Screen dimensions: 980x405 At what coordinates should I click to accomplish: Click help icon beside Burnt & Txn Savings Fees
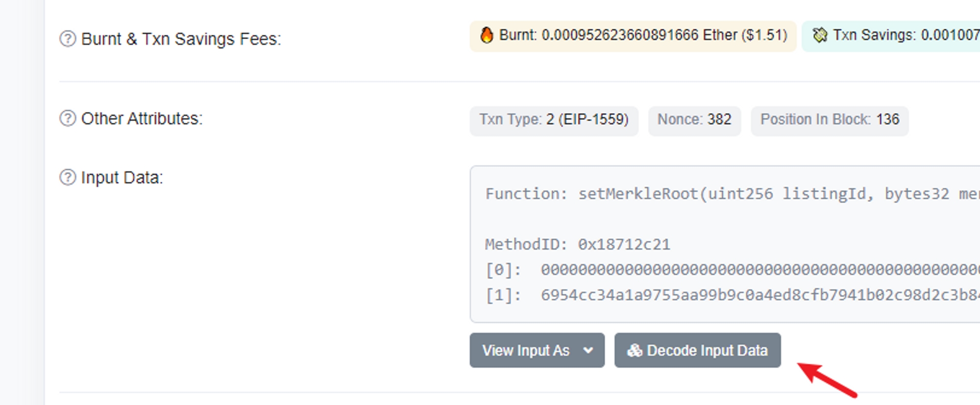68,39
